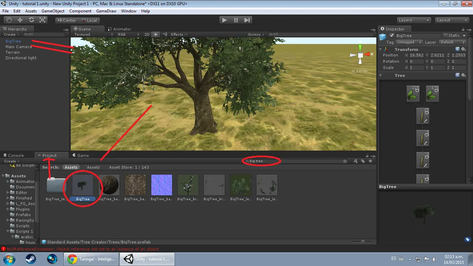Image resolution: width=473 pixels, height=266 pixels.
Task: Open the Assets menu
Action: (31, 11)
